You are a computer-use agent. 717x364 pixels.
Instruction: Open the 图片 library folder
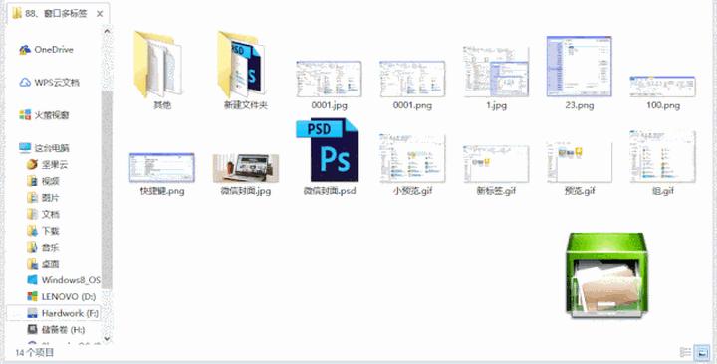click(43, 197)
